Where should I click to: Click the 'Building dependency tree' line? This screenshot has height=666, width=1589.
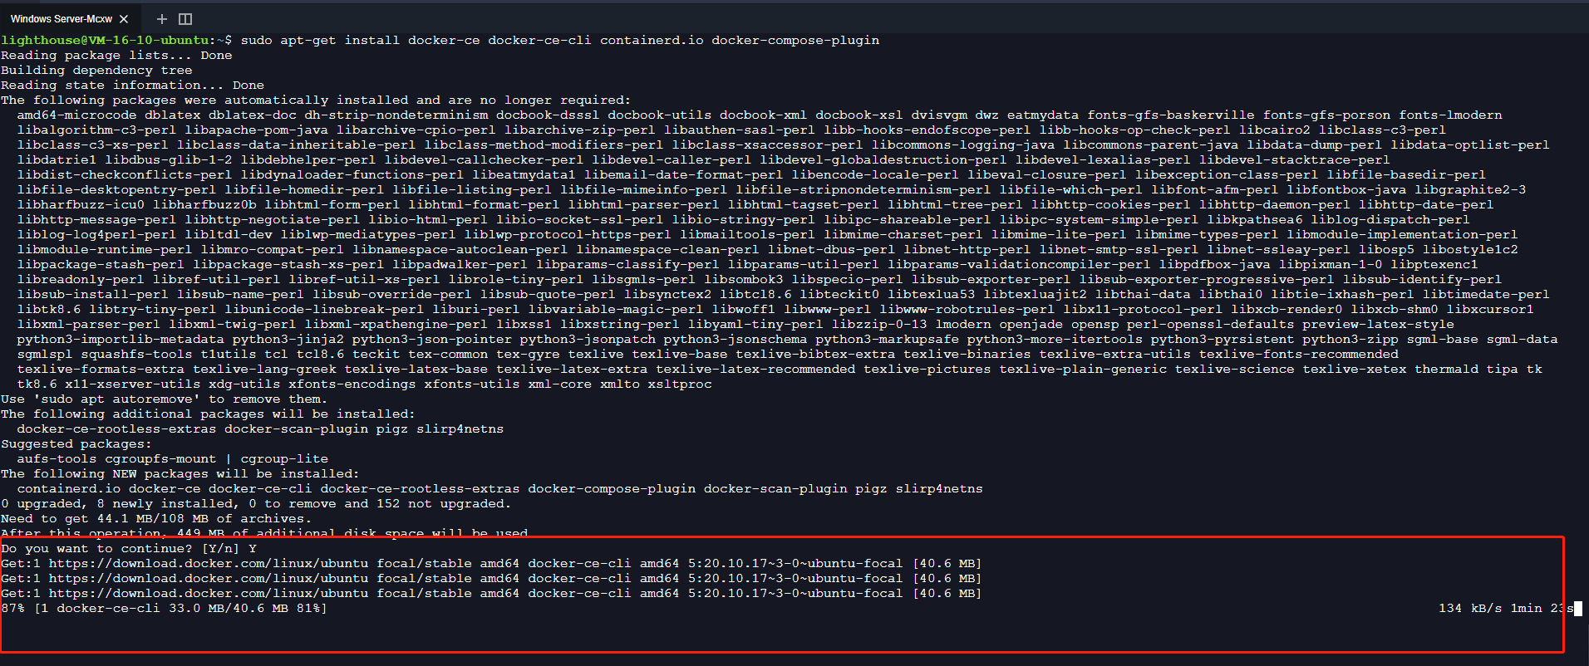96,70
